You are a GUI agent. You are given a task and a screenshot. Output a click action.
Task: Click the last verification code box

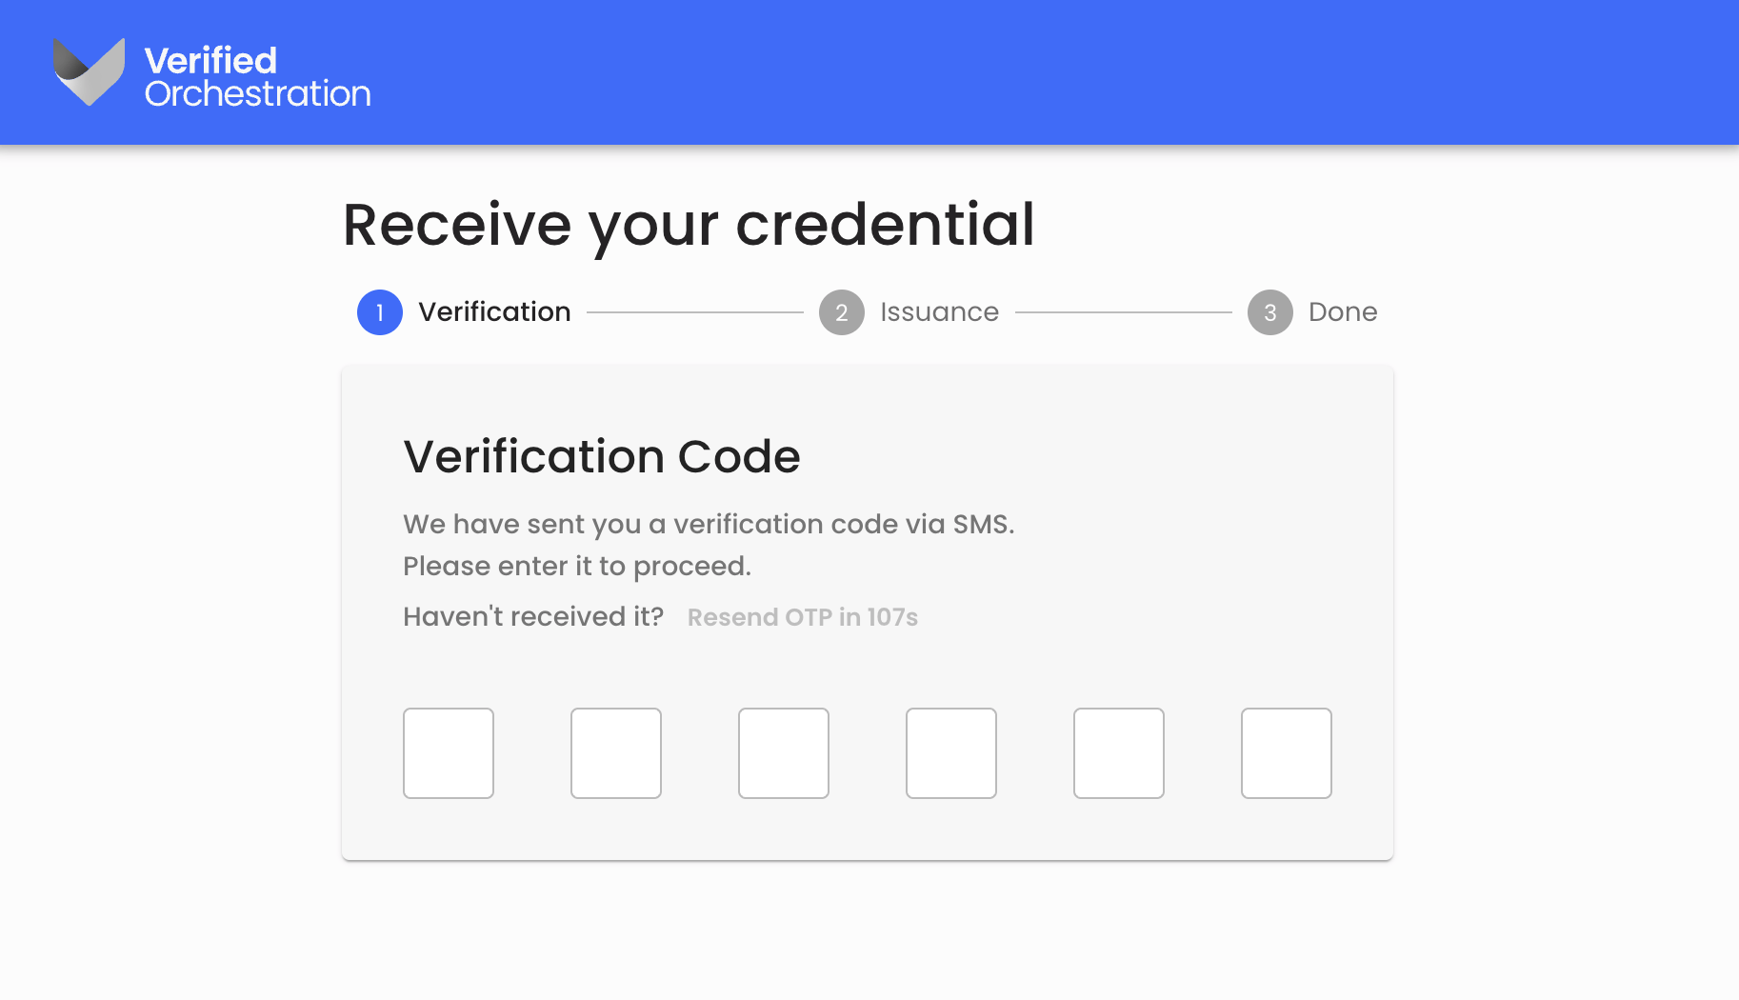(x=1286, y=752)
